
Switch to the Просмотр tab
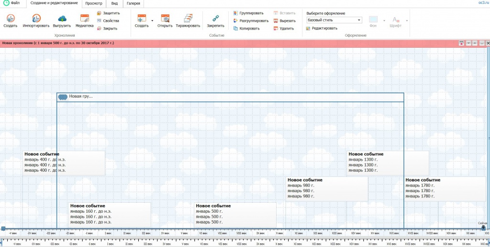pyautogui.click(x=94, y=3)
